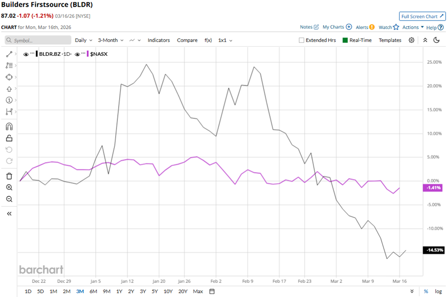
Task: Click the BLDR.BZ black color swatch
Action: 37,54
